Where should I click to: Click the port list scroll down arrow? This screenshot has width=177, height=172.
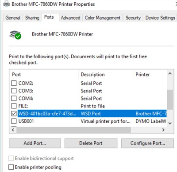[x=170, y=123]
